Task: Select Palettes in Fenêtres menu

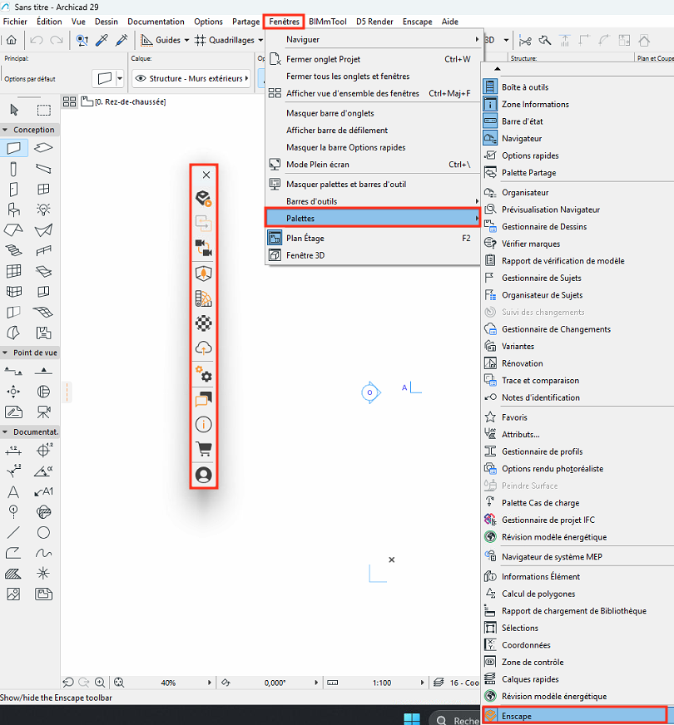Action: point(374,218)
